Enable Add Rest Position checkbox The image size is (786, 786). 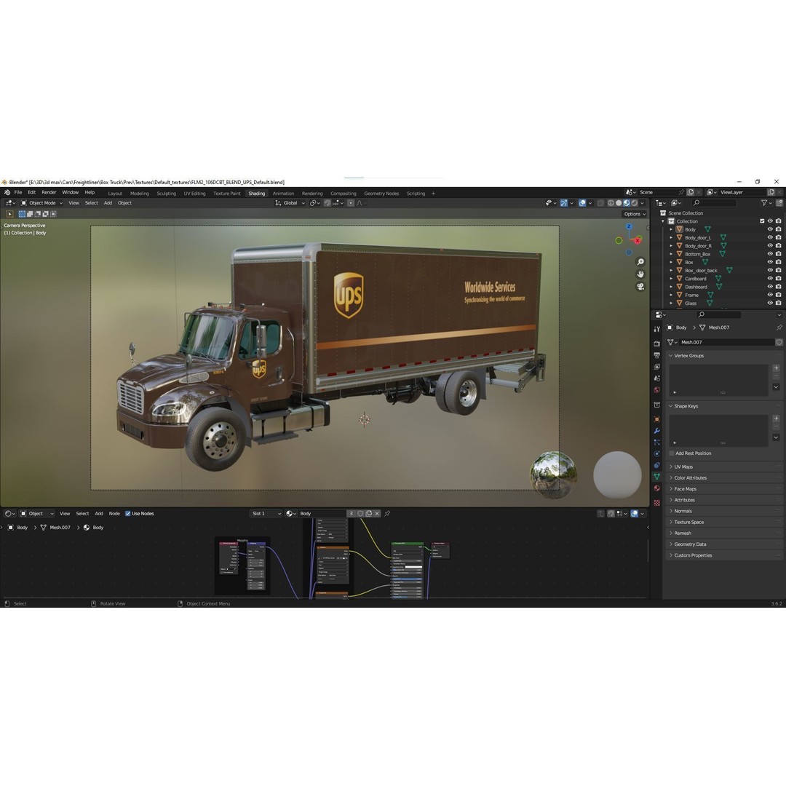(x=671, y=453)
